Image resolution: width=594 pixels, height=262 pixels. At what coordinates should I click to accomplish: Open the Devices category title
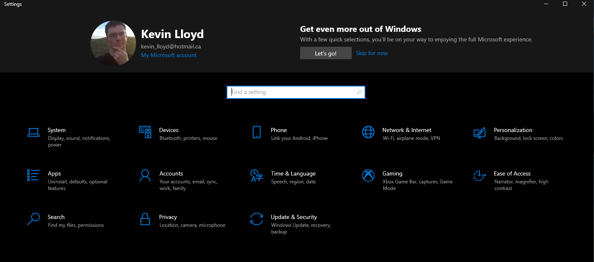[169, 130]
